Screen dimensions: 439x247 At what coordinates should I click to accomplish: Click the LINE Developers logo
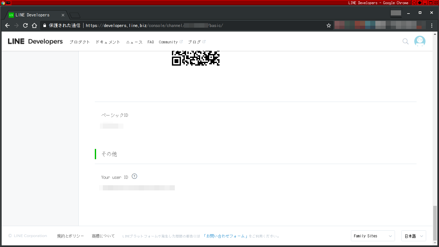pyautogui.click(x=35, y=41)
